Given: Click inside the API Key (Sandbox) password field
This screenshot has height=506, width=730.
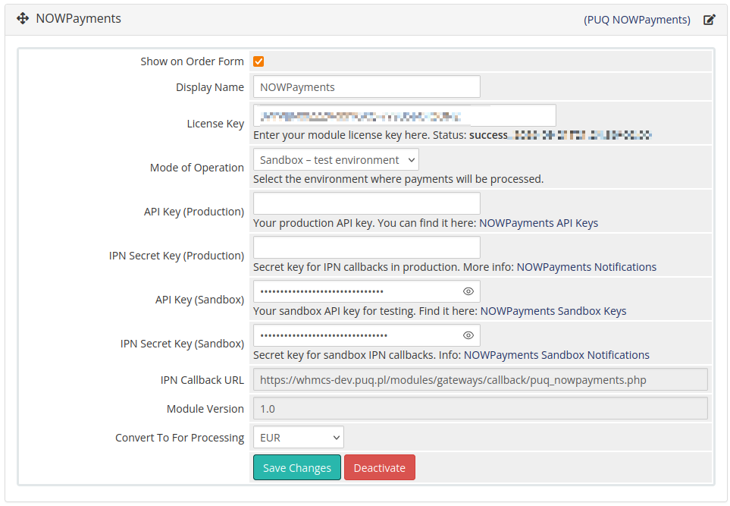Looking at the screenshot, I should point(356,291).
